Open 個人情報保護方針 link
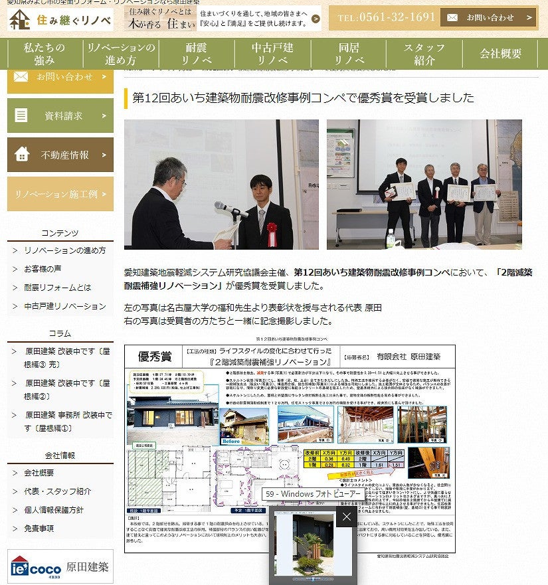Viewport: 548px width, 585px height. (x=54, y=509)
